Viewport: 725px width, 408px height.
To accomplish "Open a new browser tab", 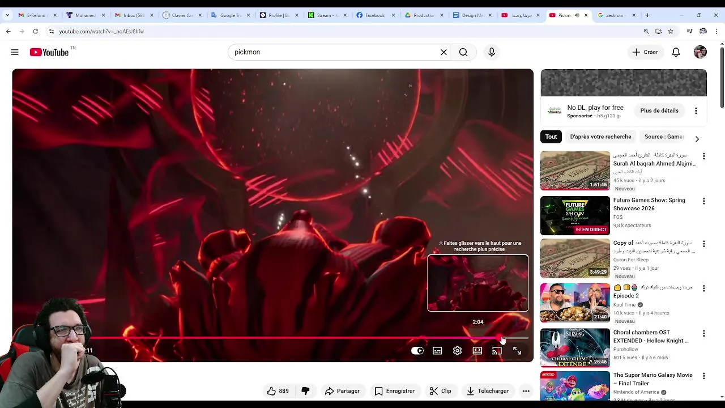I will point(647,15).
